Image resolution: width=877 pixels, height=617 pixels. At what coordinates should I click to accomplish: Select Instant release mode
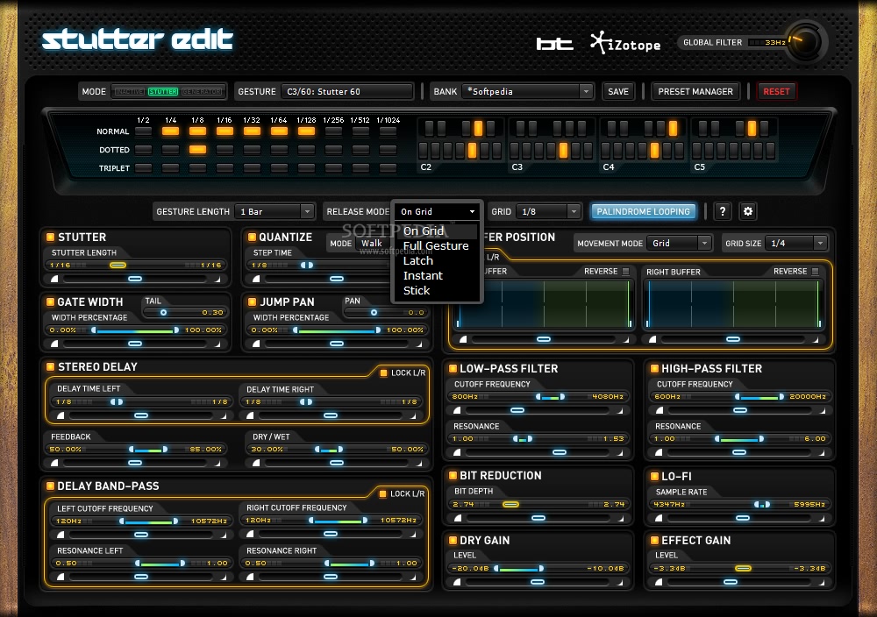[x=438, y=275]
